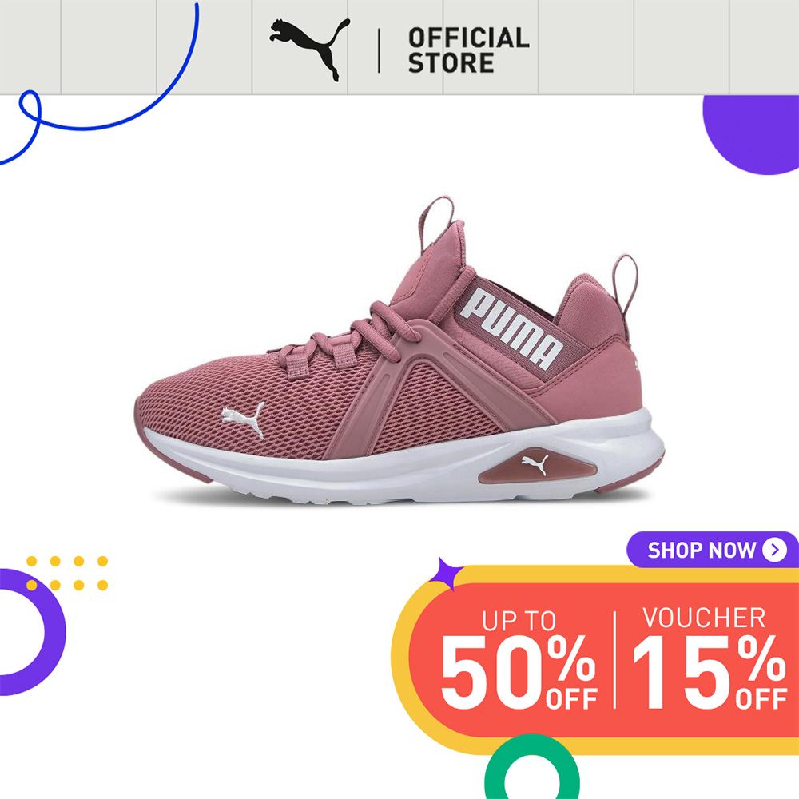Click the shoe's heel pull tab

[x=626, y=284]
